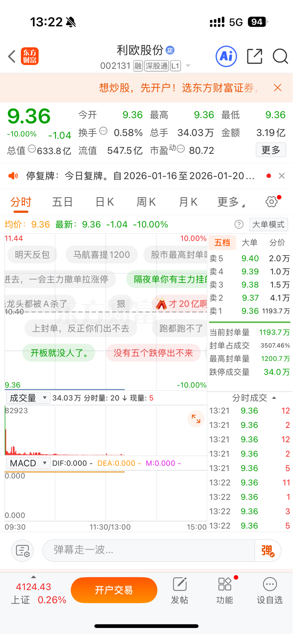This screenshot has width=293, height=634.
Task: Open bullet comment list settings icon
Action: click(x=22, y=550)
